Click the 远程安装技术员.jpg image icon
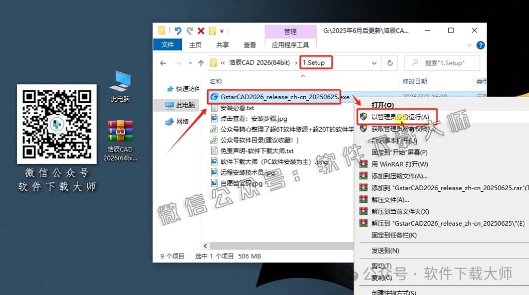The width and height of the screenshot is (529, 295). [x=214, y=173]
